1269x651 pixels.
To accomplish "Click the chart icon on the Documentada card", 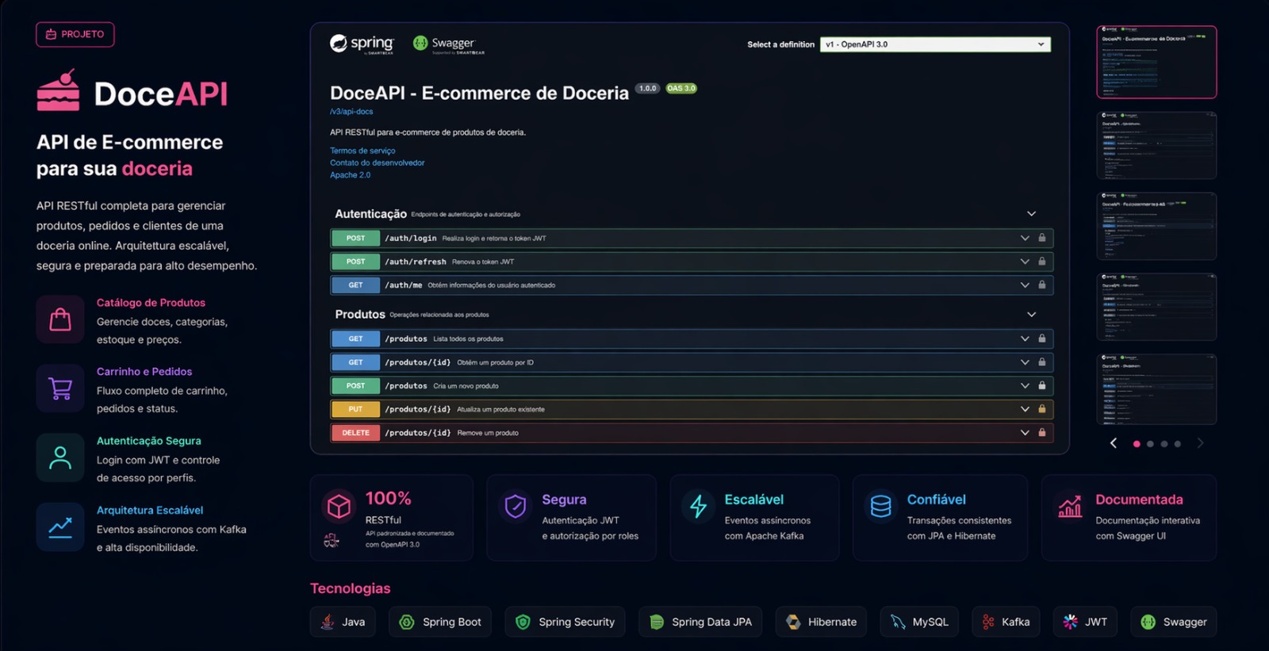I will (1070, 506).
